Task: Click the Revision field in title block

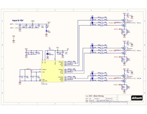Action: click(x=111, y=98)
